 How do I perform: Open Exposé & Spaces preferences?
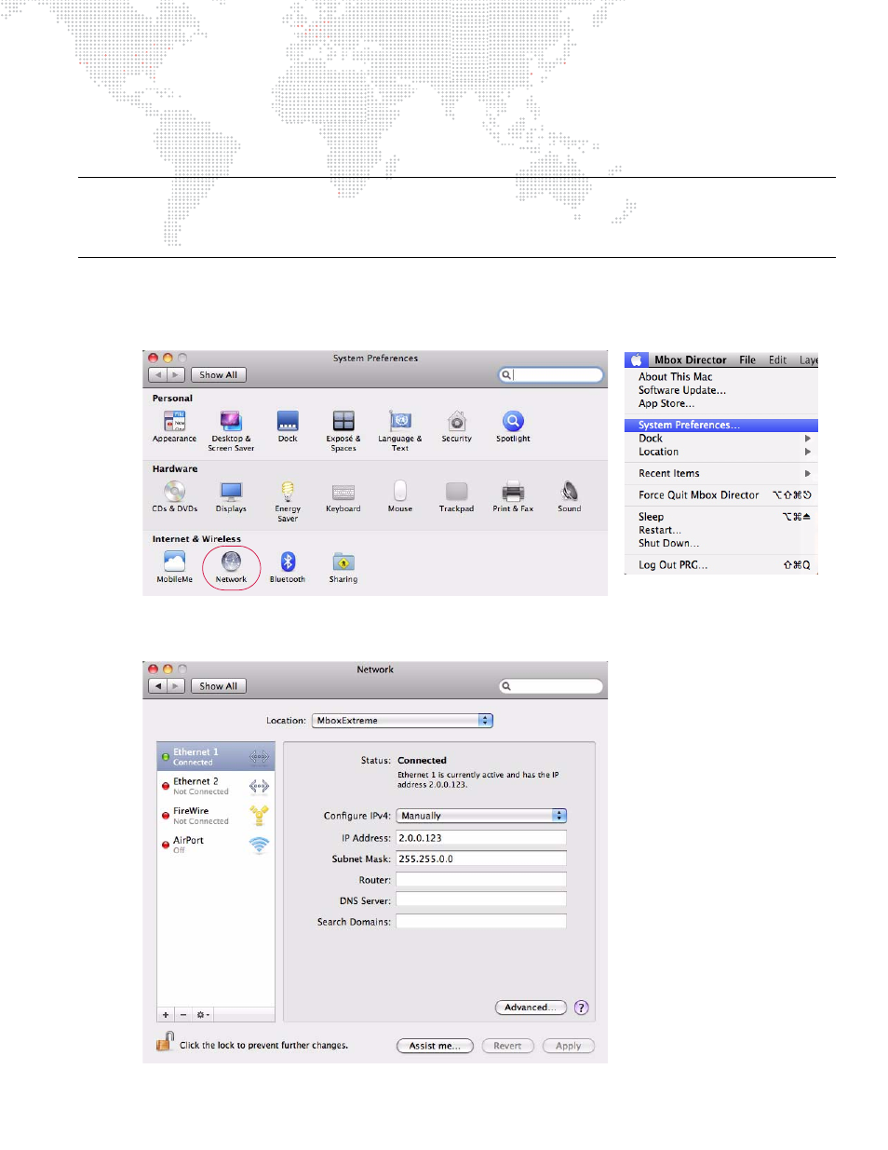pos(343,430)
